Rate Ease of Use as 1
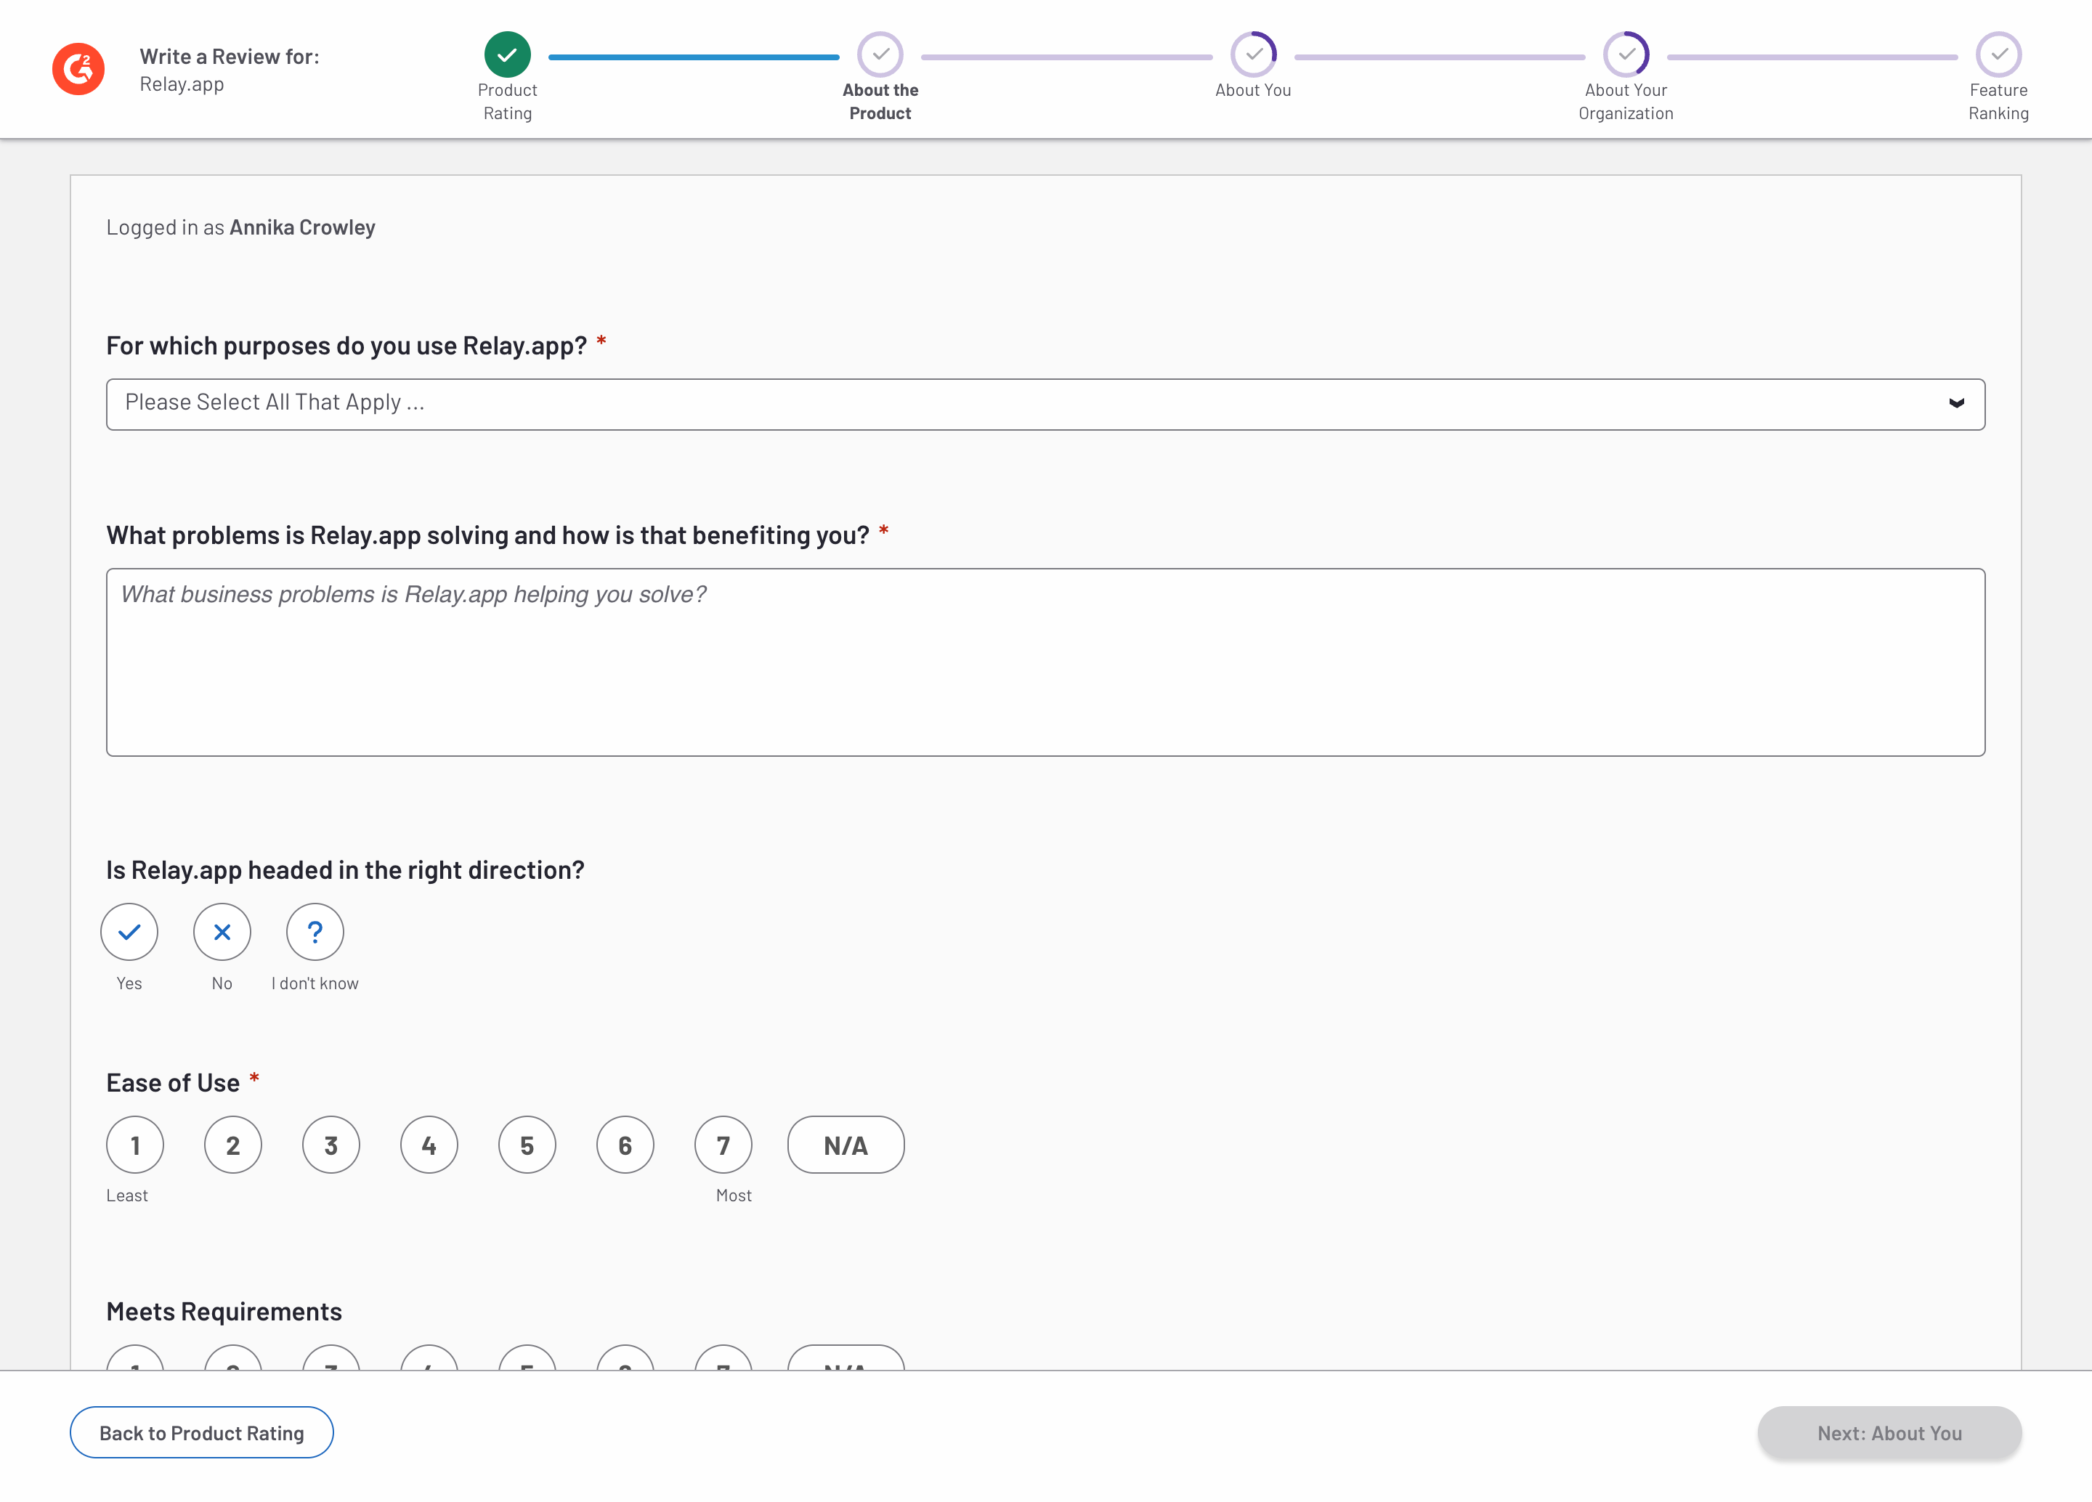2092x1502 pixels. [x=134, y=1144]
